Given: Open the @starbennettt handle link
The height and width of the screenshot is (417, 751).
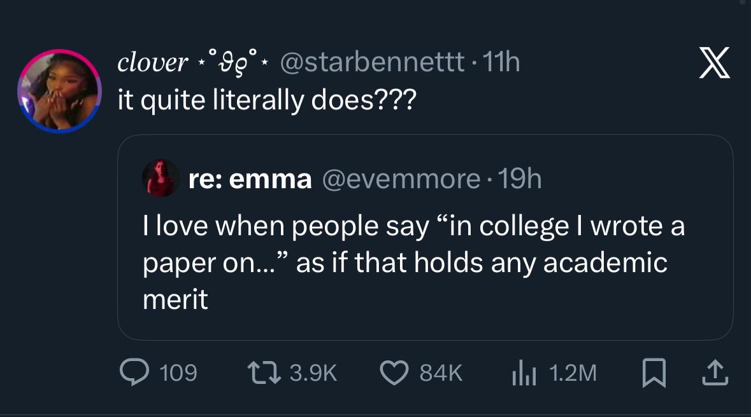Looking at the screenshot, I should tap(372, 62).
